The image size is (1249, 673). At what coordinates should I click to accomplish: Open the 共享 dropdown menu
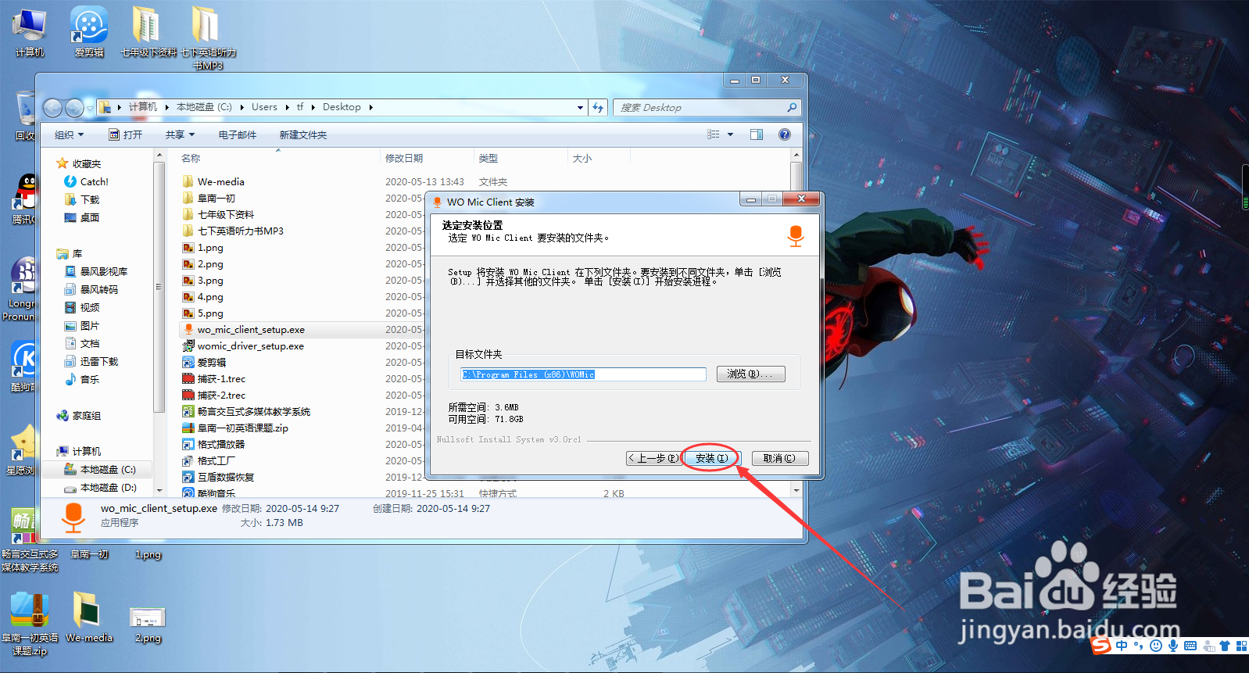pos(180,134)
